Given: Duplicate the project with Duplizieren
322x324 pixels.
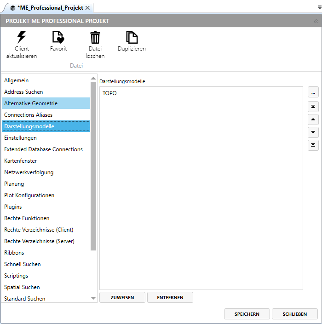Looking at the screenshot, I should point(132,37).
